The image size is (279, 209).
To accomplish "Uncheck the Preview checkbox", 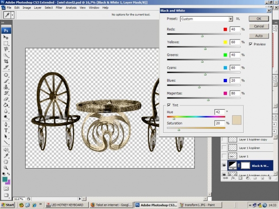I will [x=251, y=44].
